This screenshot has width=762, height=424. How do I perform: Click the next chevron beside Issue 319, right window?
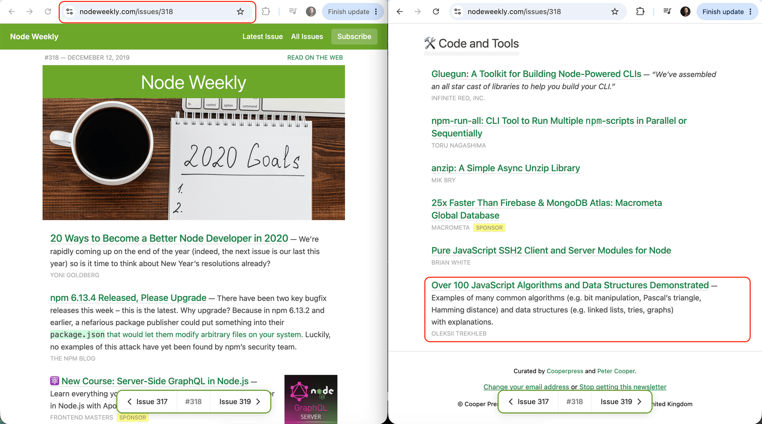(x=639, y=402)
